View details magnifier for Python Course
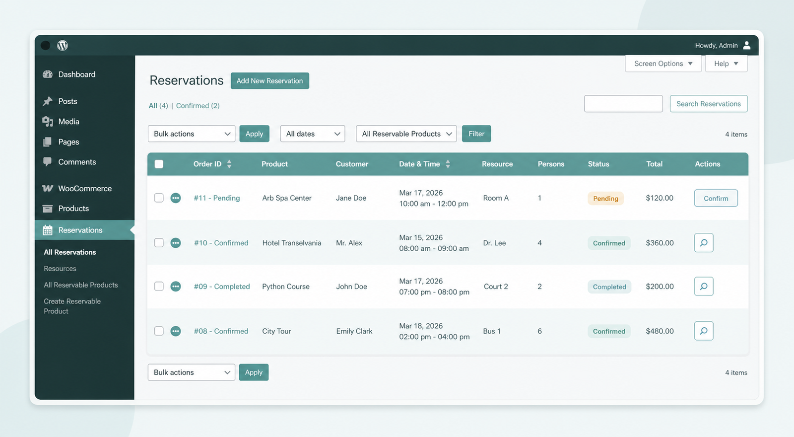The height and width of the screenshot is (437, 794). tap(704, 287)
